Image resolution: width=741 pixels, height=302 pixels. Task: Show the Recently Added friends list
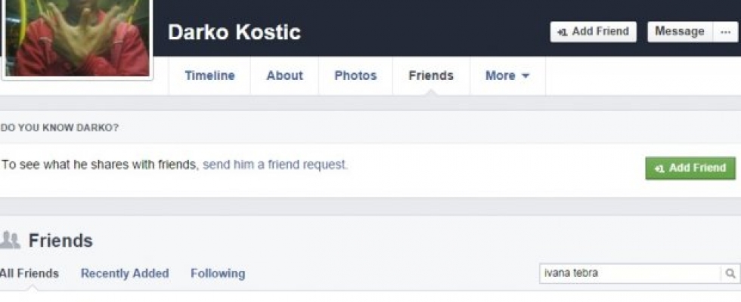coord(125,273)
